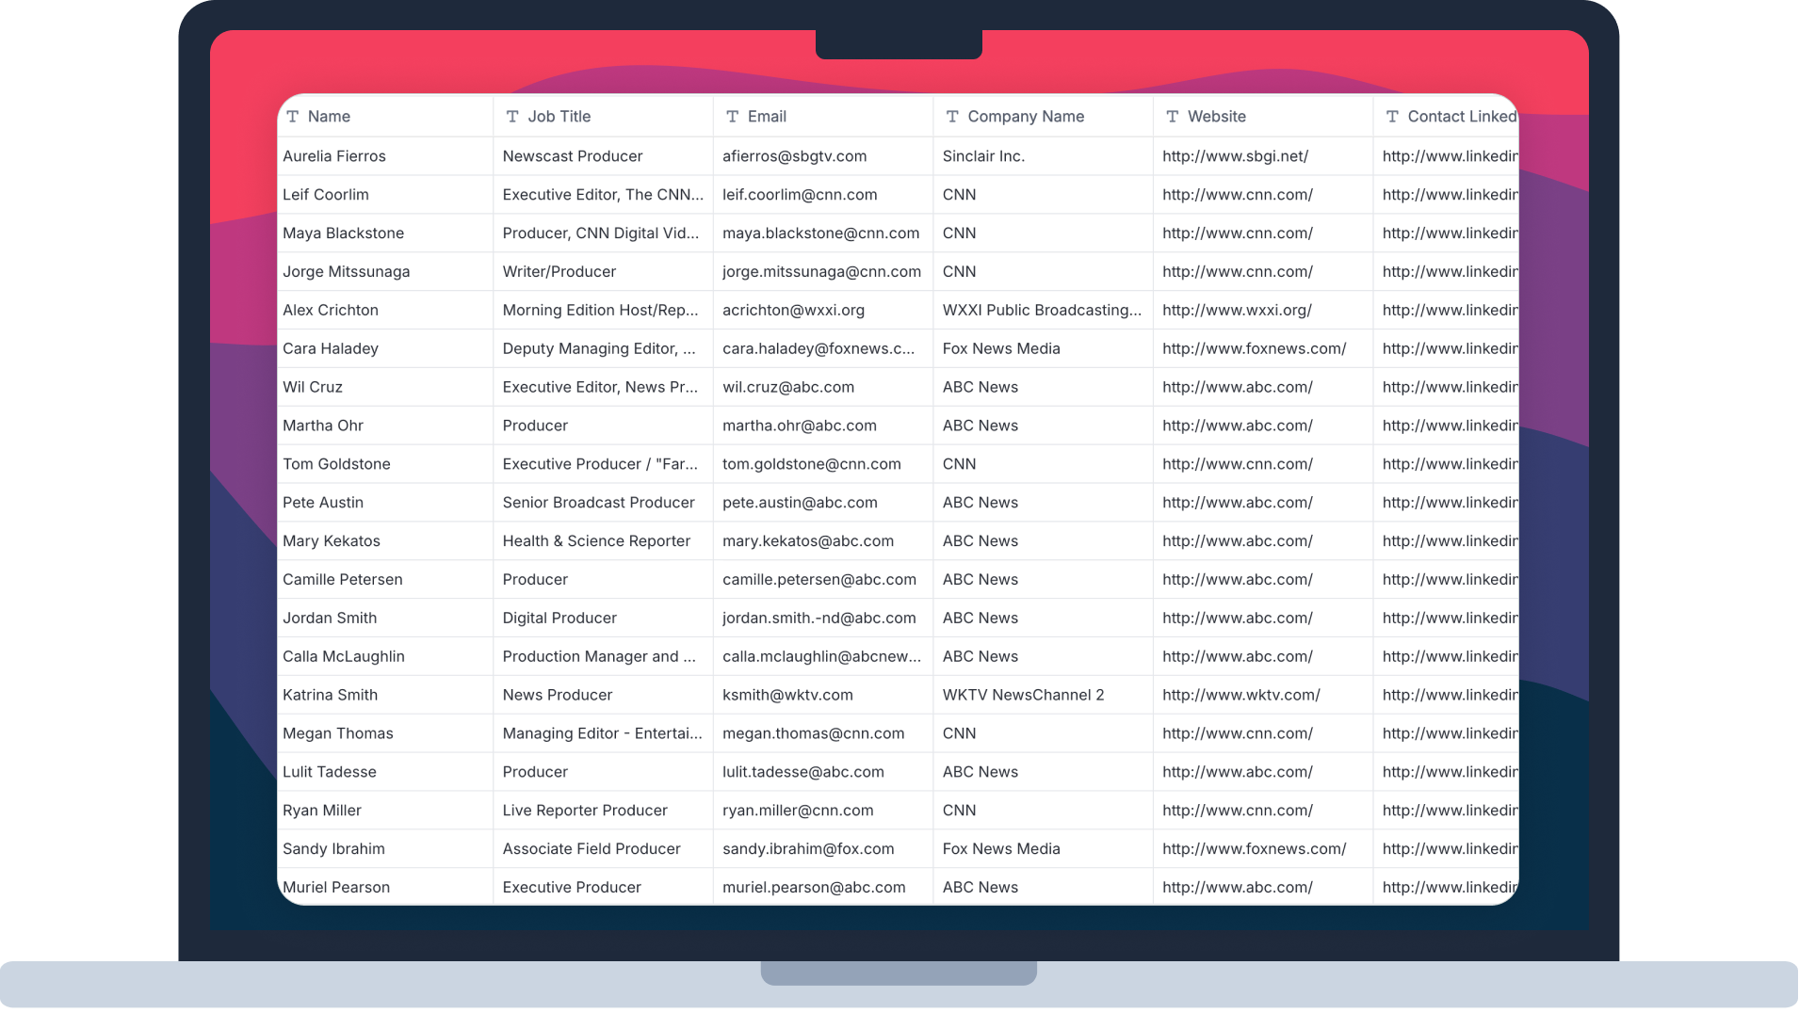Click the text-type icon beside Contact Linked header
The image size is (1799, 1013).
(x=1392, y=117)
